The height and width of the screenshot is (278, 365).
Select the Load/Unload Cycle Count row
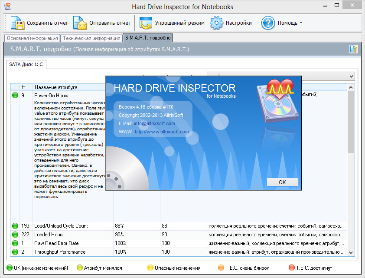click(61, 226)
